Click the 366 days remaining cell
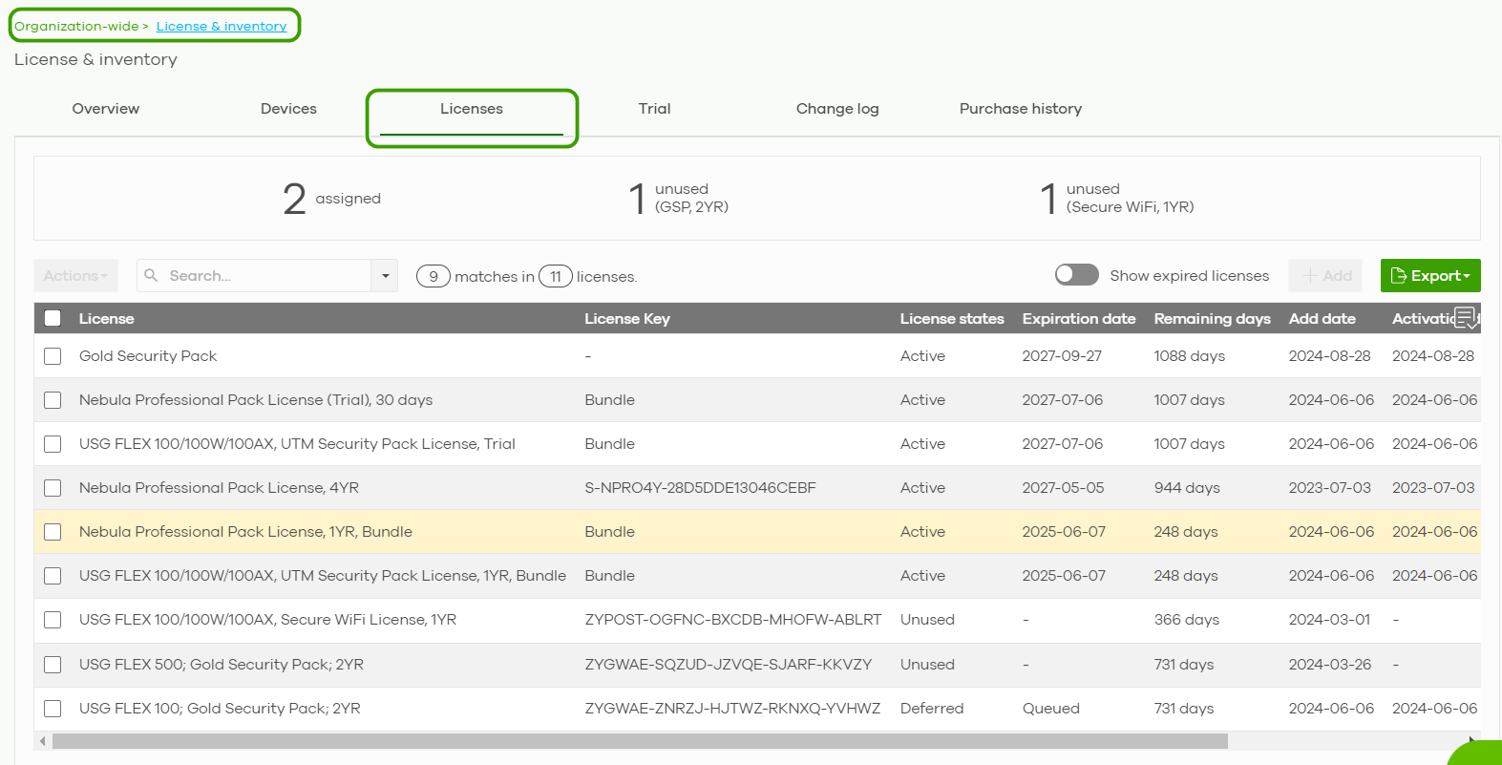Screen dimensions: 1502x765 click(x=1187, y=620)
